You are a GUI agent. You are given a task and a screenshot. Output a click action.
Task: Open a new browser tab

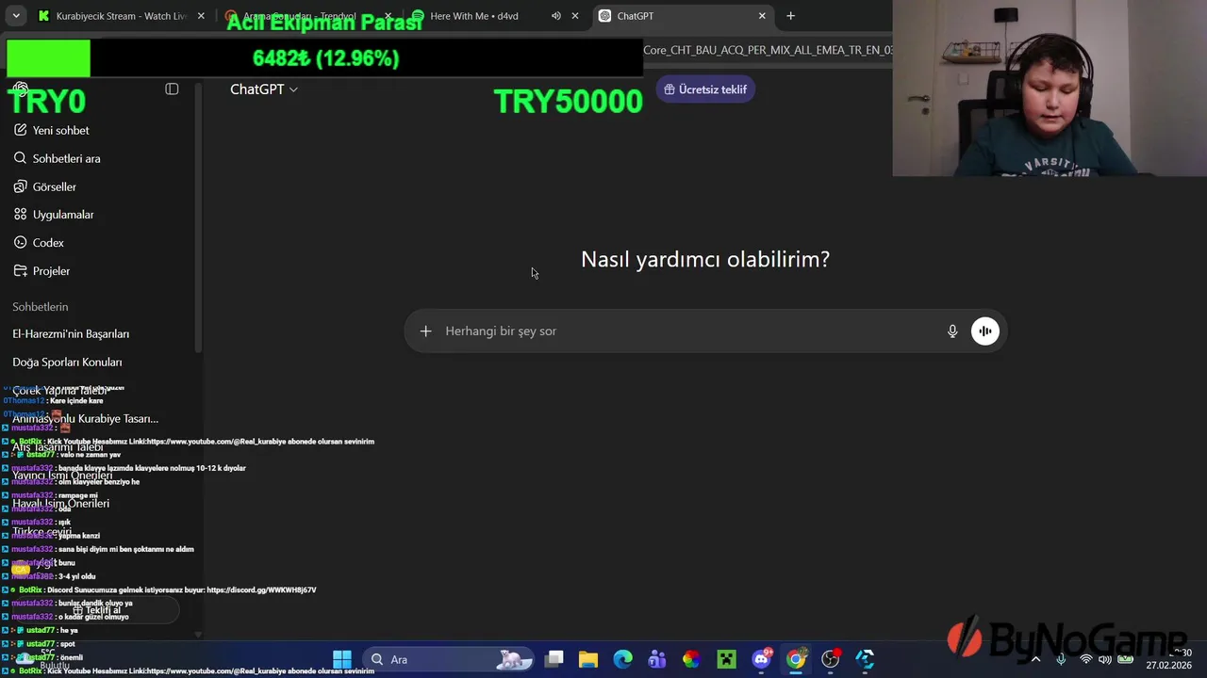[790, 16]
